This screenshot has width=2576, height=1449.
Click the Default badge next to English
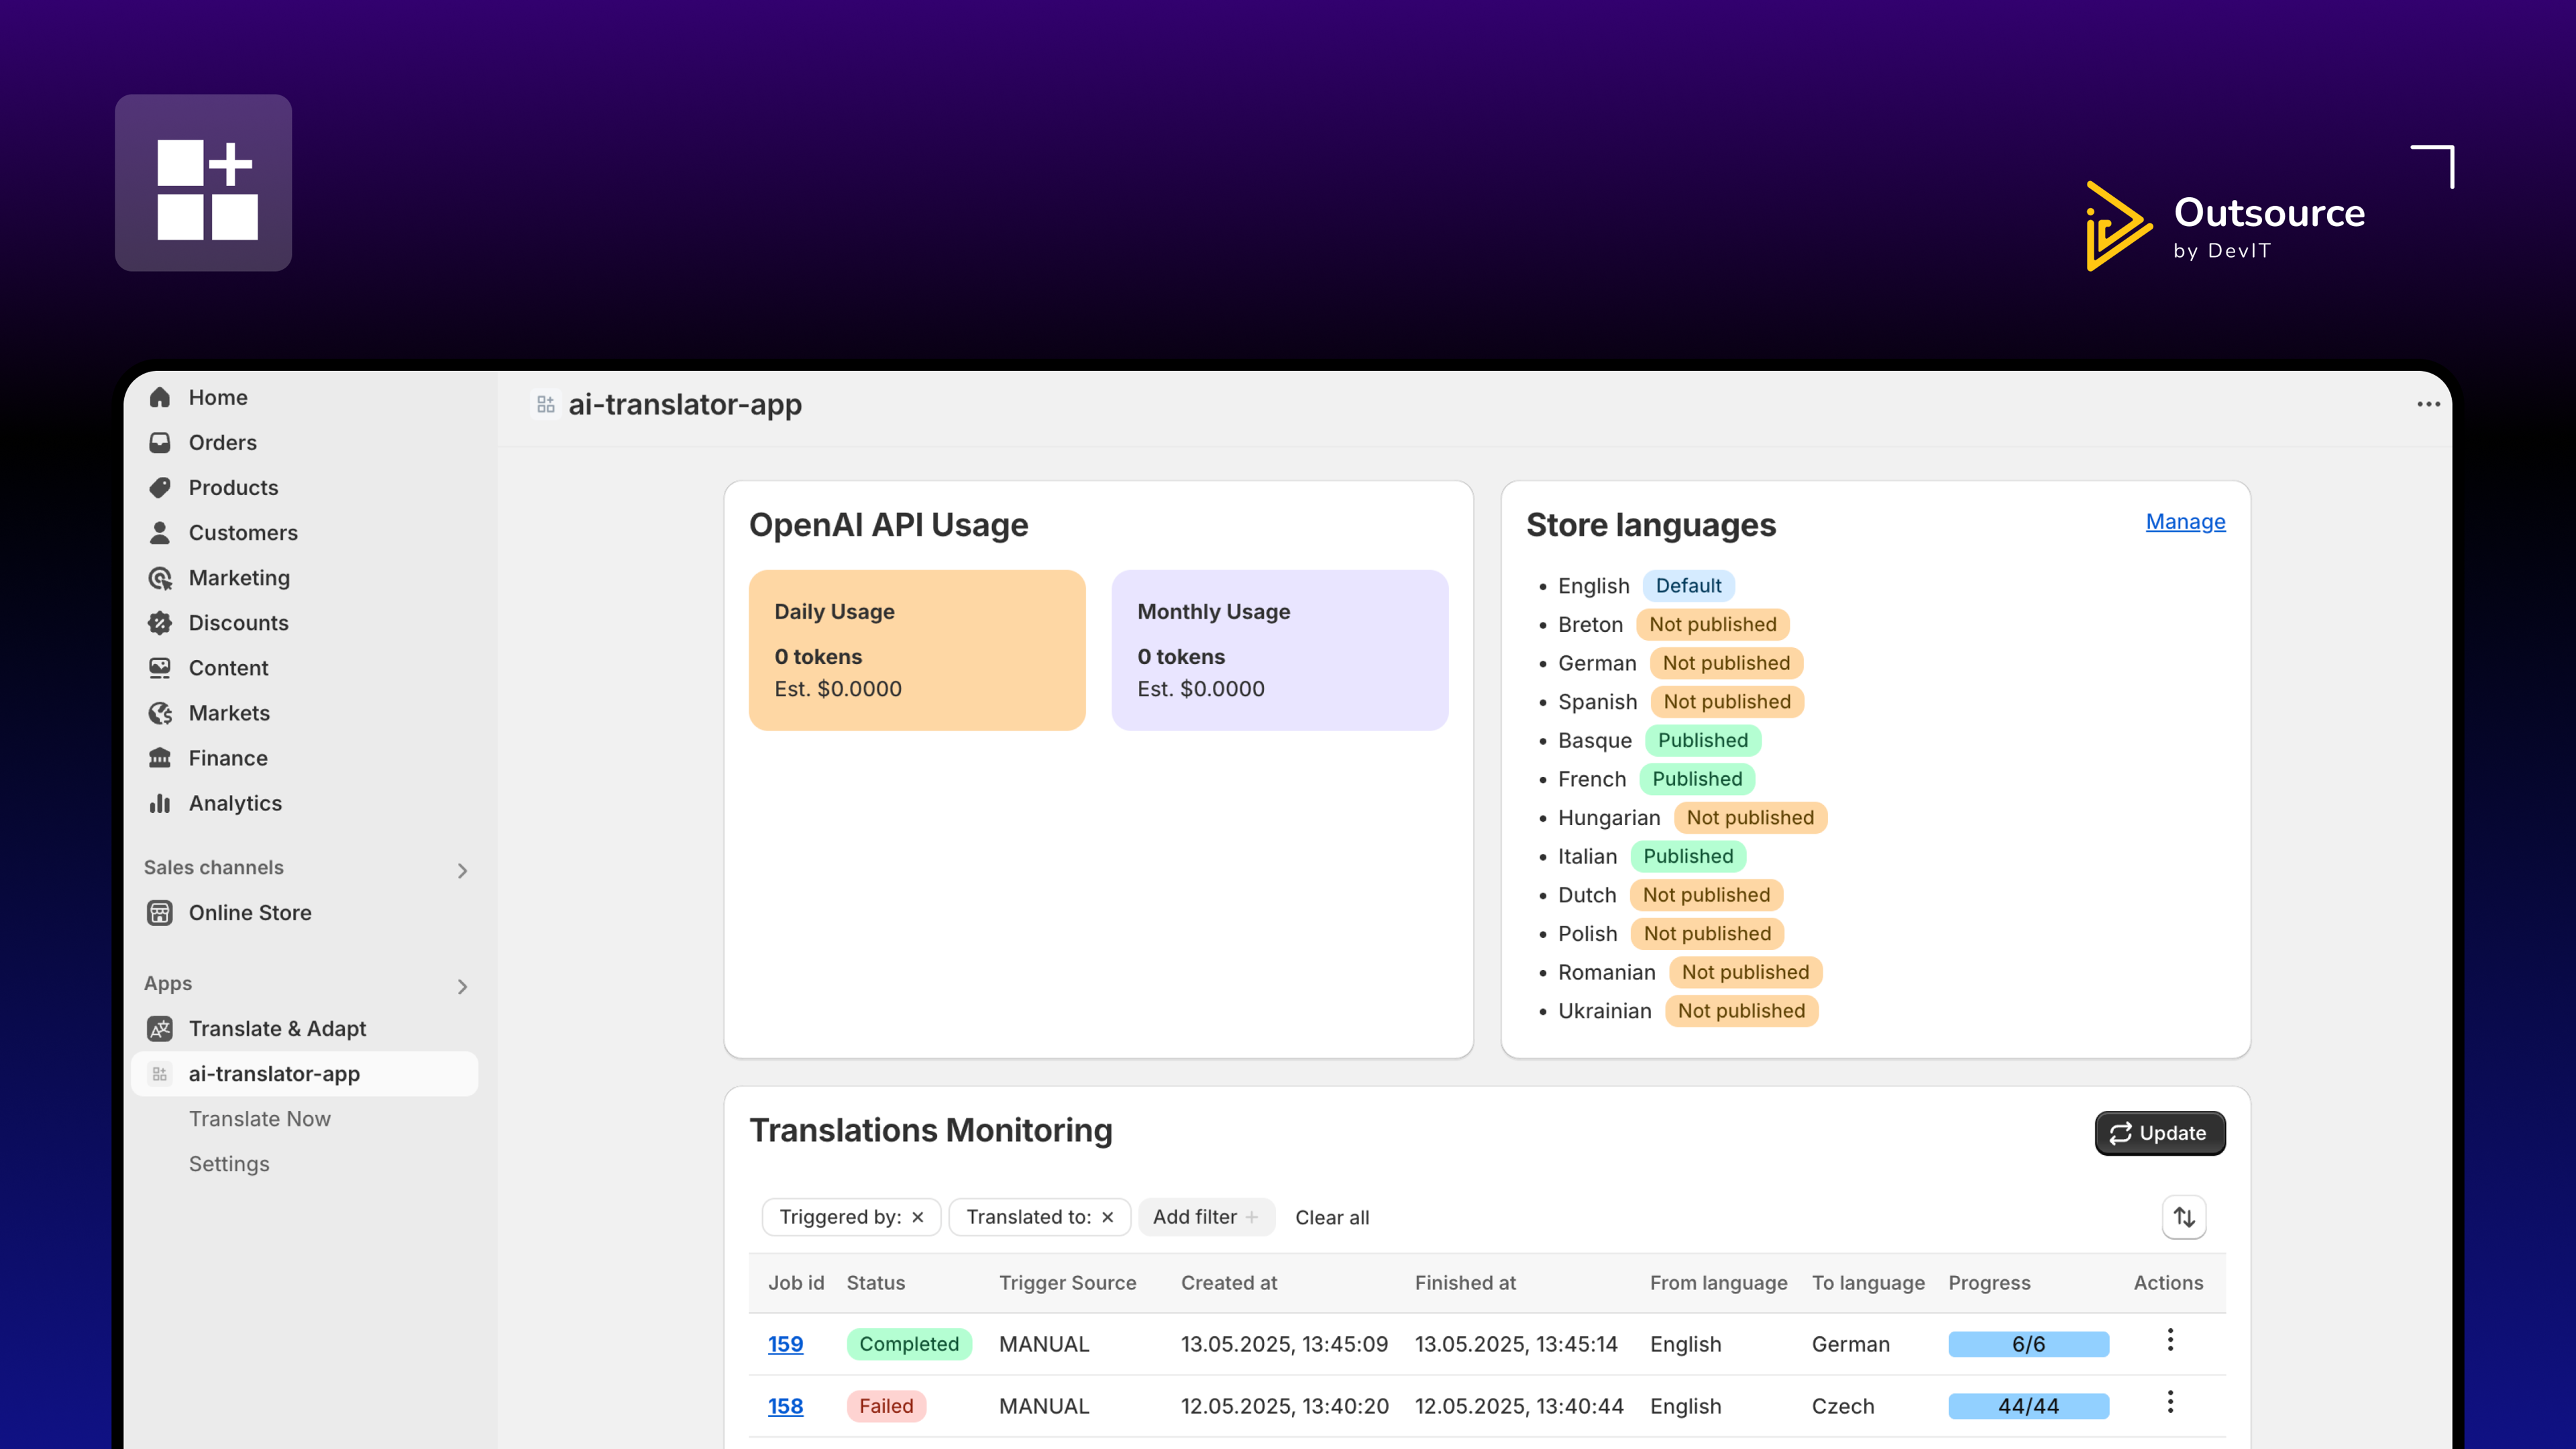point(1688,585)
